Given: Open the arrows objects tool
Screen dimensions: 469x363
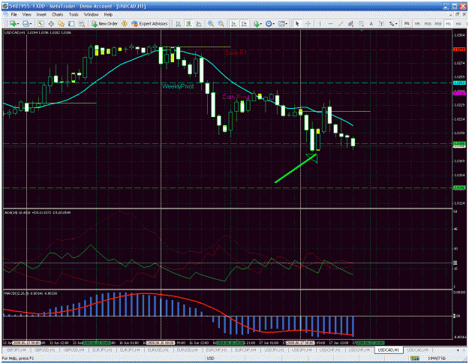Looking at the screenshot, I should 391,23.
